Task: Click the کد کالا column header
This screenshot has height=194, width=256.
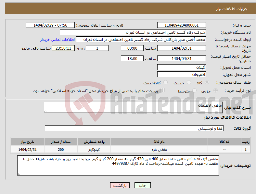Action: pyautogui.click(x=224, y=142)
